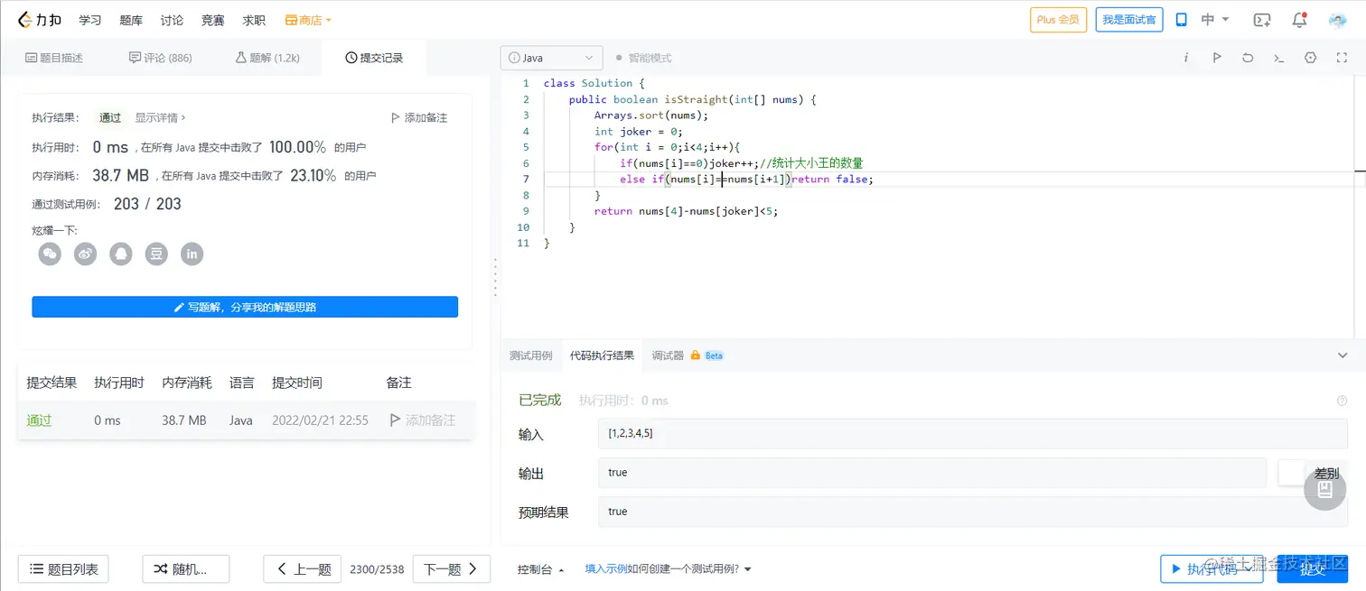Open the playground video icon in header
Screen dimensions: 1366x591
(x=1262, y=20)
